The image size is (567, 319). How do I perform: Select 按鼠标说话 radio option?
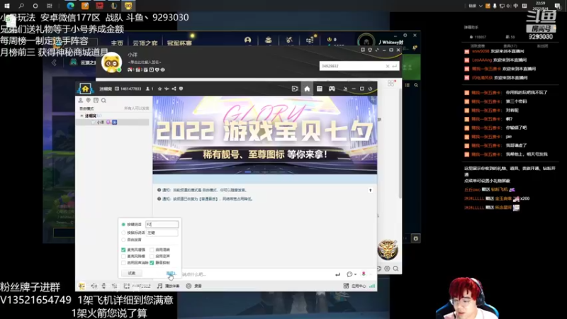[x=123, y=233]
